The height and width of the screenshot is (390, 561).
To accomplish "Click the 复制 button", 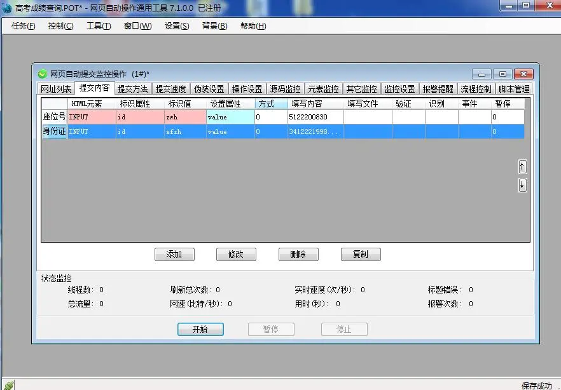I will 361,254.
